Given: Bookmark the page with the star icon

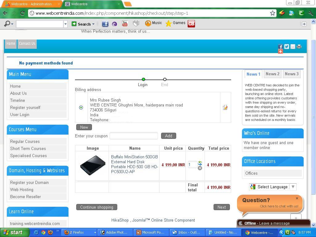Looking at the screenshot, I should point(272,13).
